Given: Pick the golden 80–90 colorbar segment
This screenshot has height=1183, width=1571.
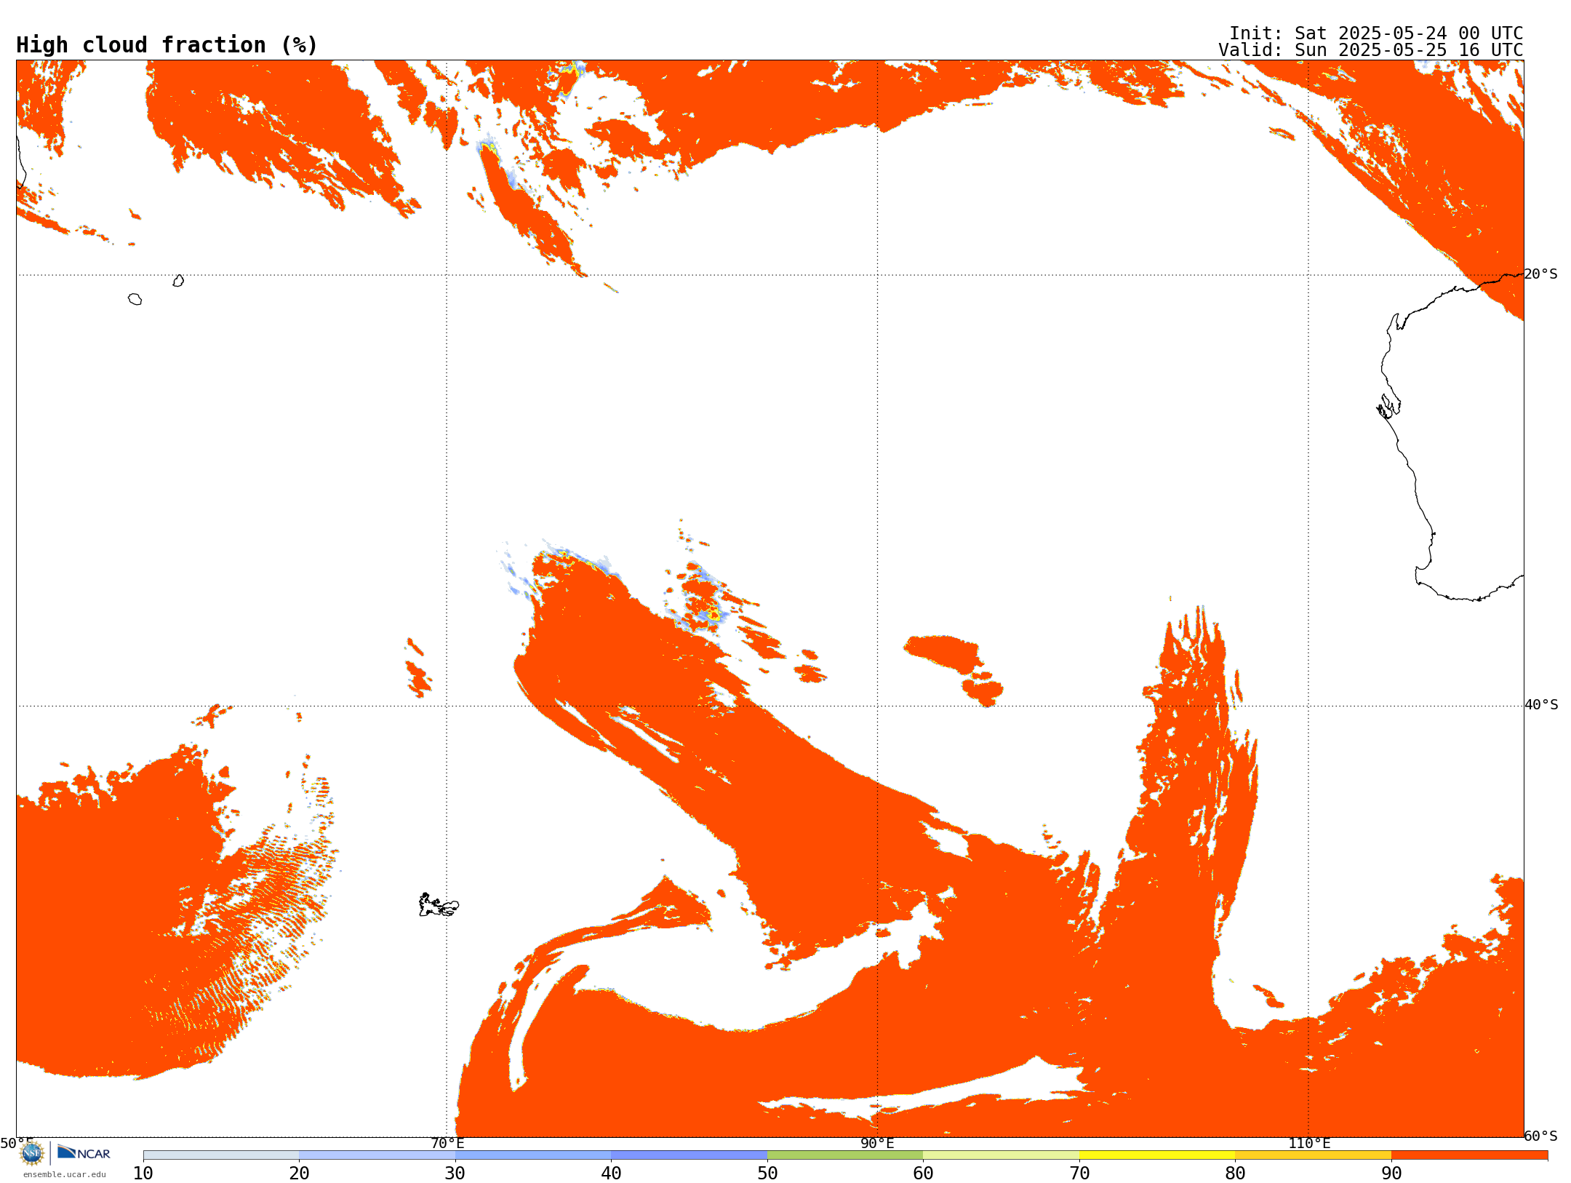Looking at the screenshot, I should pyautogui.click(x=1313, y=1155).
